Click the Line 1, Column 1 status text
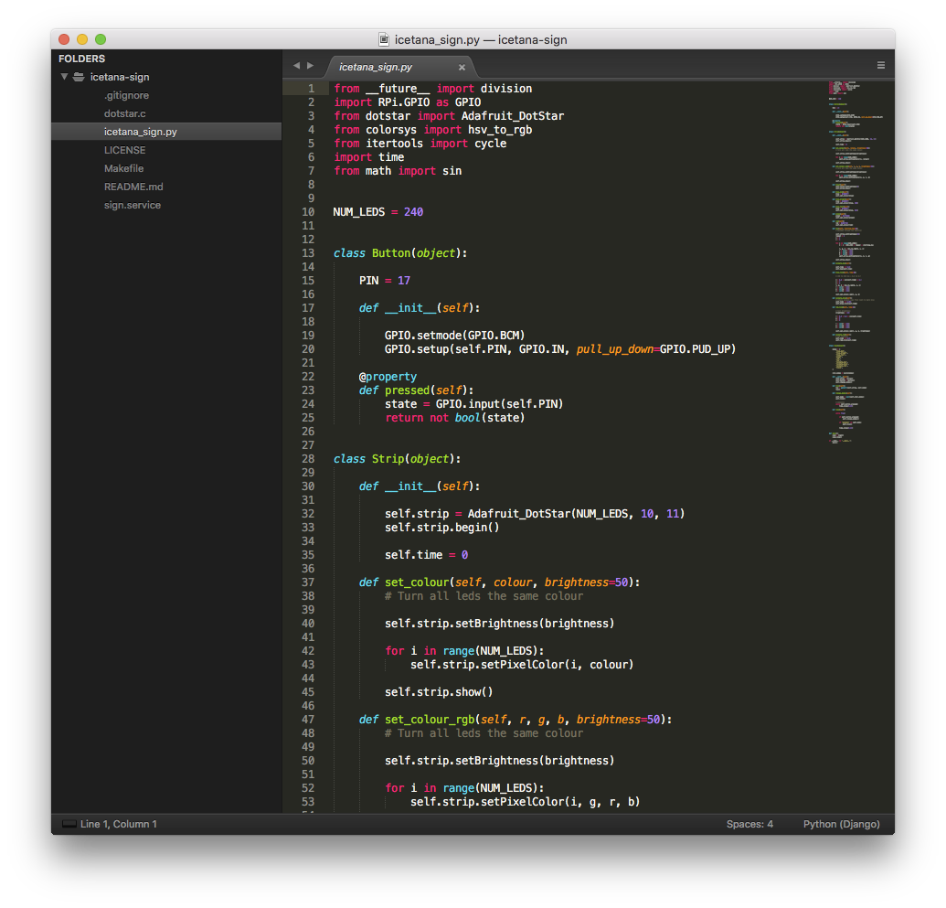Image resolution: width=946 pixels, height=908 pixels. [118, 824]
